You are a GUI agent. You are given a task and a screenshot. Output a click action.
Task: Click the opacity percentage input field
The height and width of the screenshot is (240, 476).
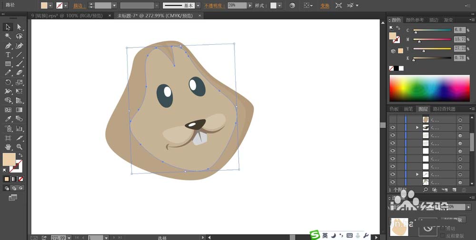coord(237,6)
